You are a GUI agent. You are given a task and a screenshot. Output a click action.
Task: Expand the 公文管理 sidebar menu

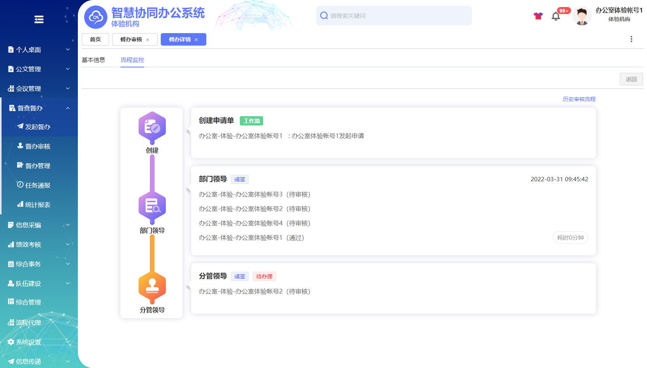tap(39, 69)
